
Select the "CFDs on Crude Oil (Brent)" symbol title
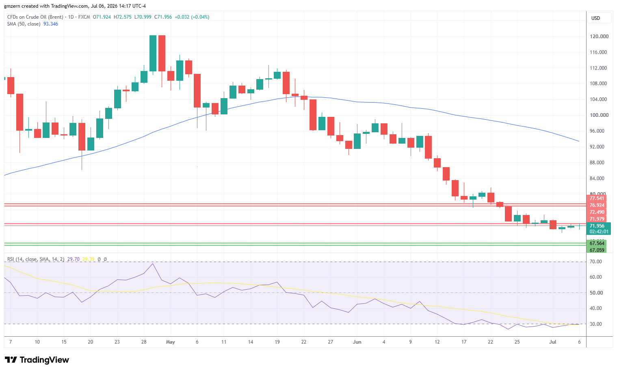point(35,17)
